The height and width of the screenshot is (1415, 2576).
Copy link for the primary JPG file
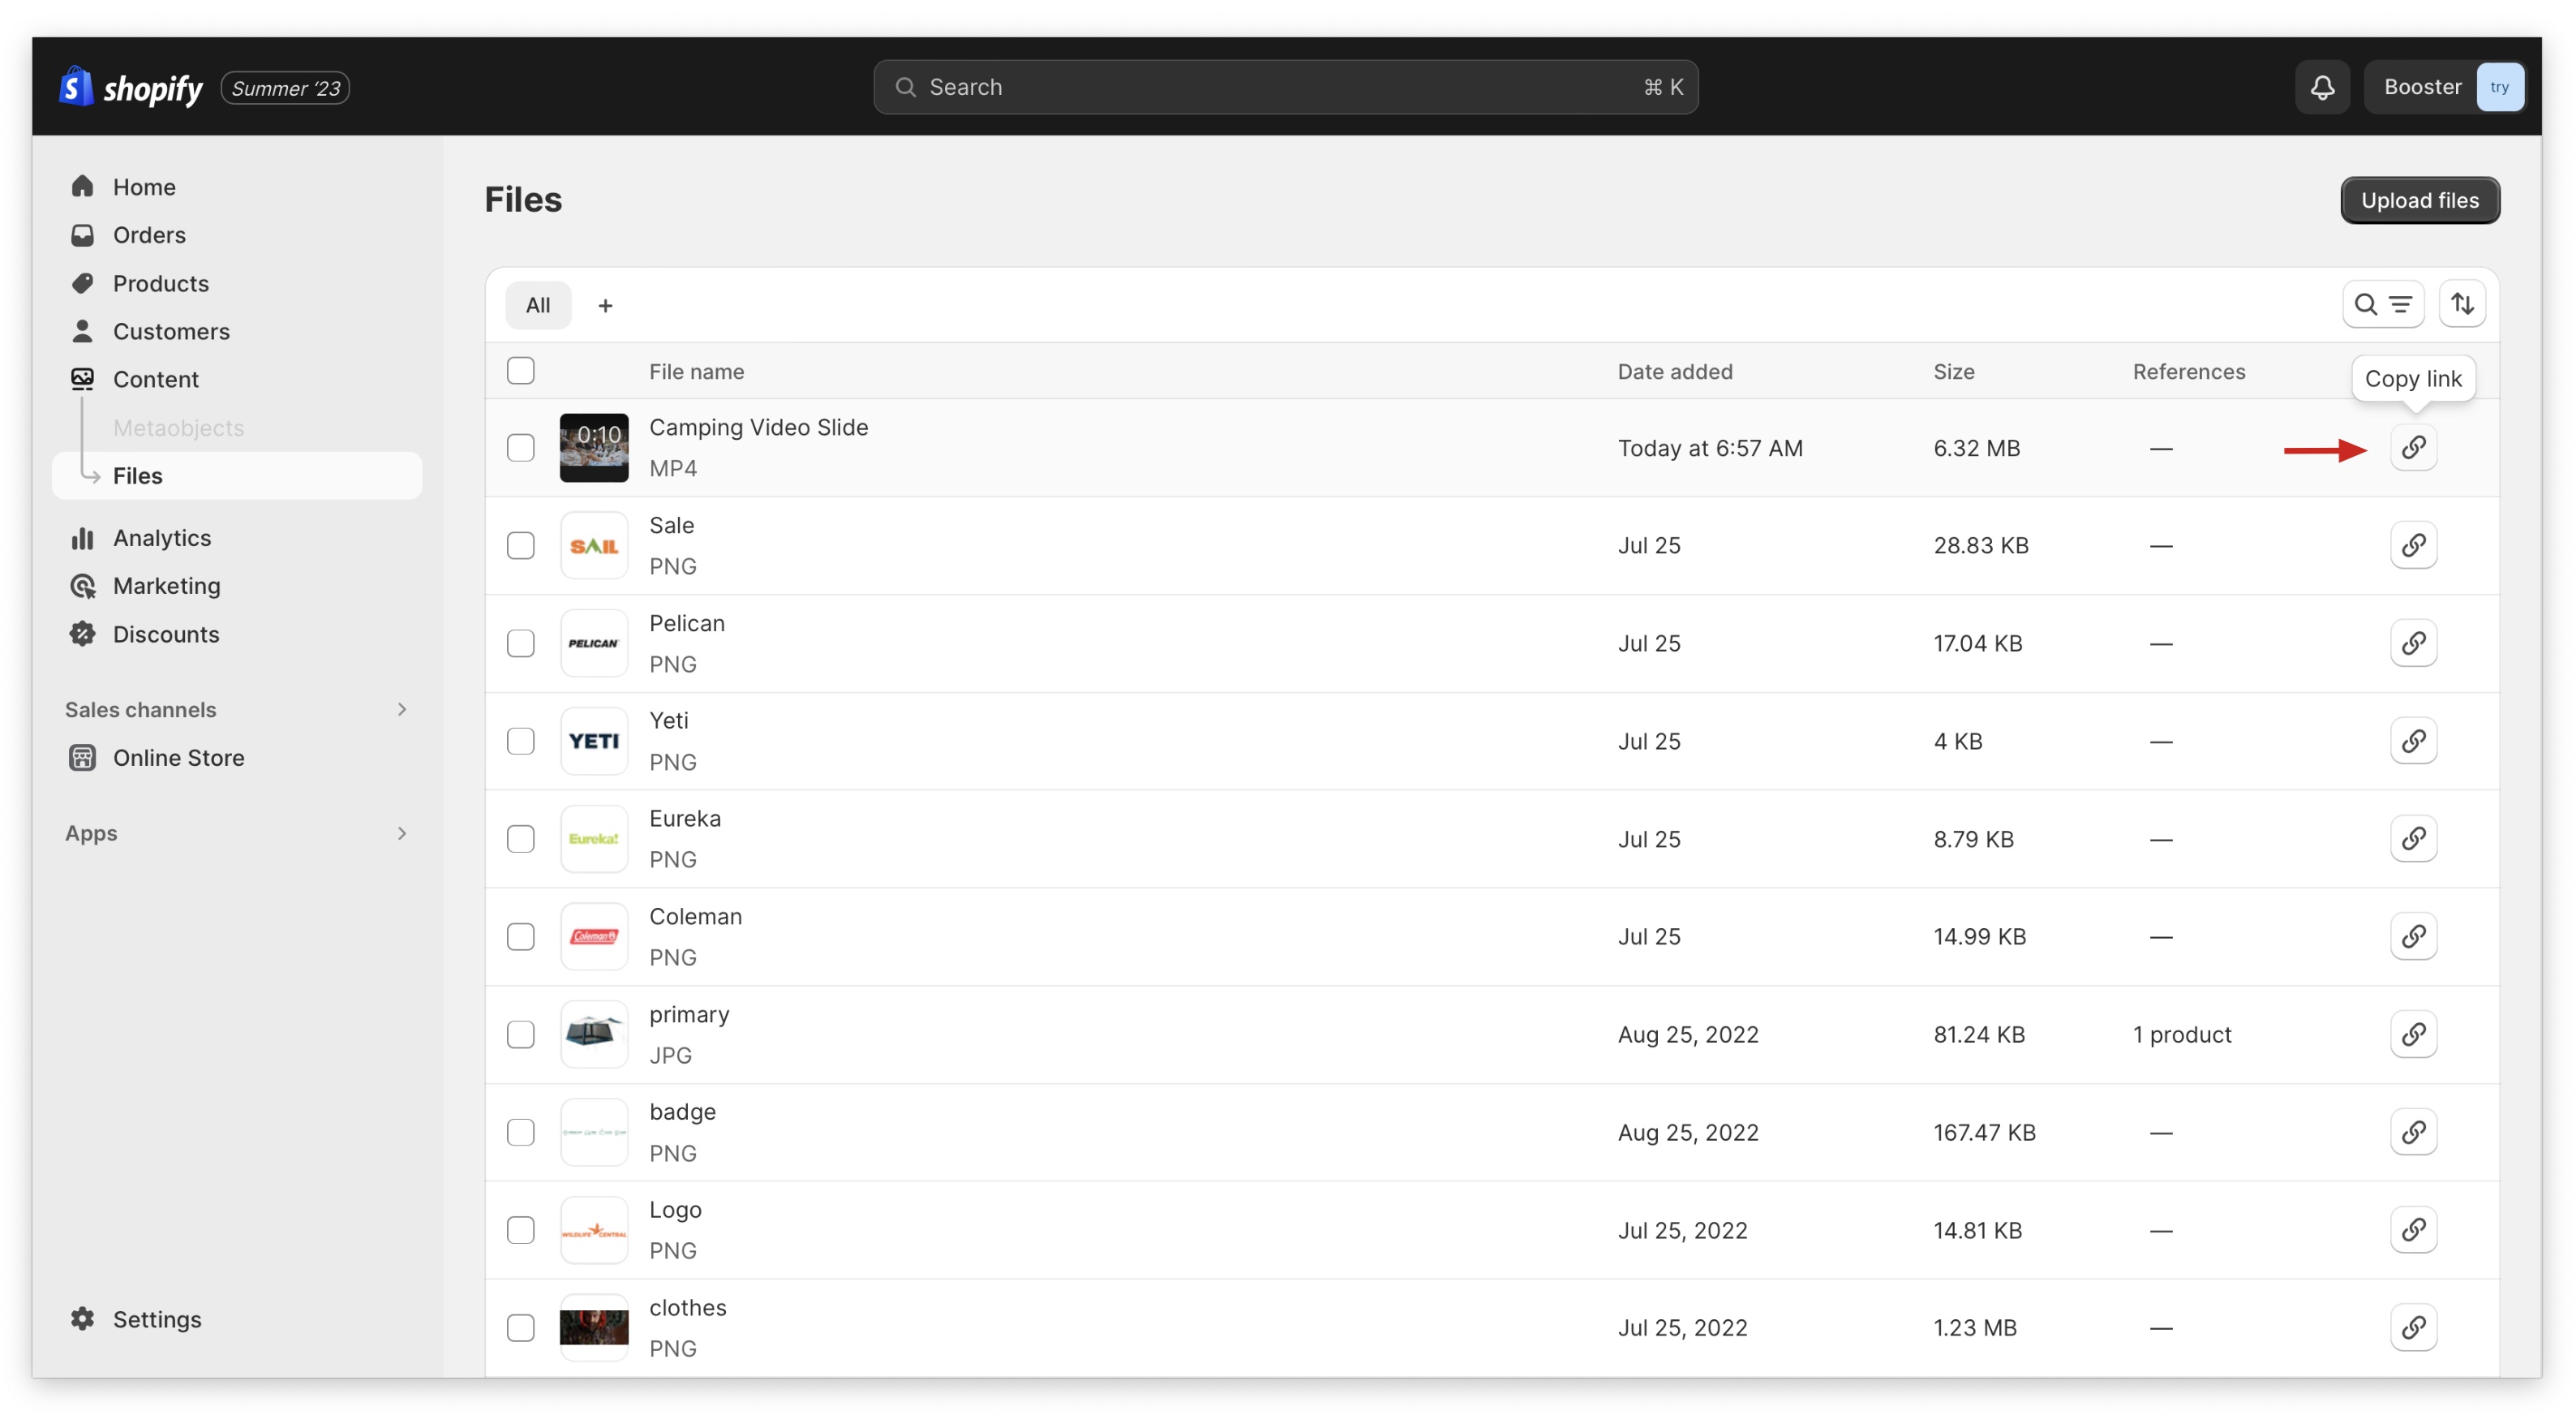tap(2413, 1034)
